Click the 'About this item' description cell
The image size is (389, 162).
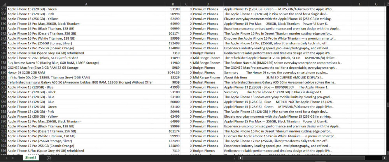pos(287,78)
